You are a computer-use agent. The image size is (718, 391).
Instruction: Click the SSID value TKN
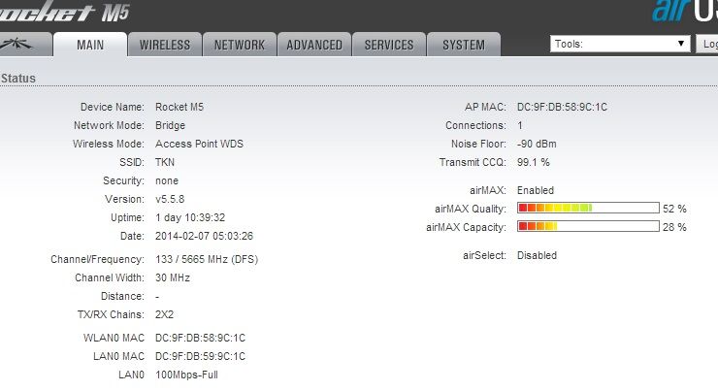coord(165,162)
